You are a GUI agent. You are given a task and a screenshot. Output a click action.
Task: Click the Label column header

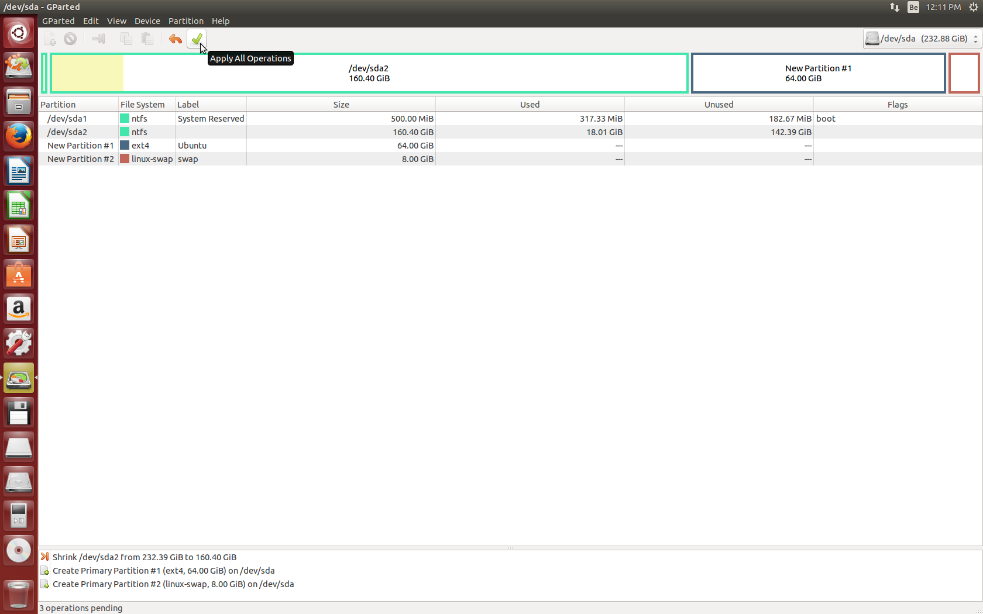coord(211,105)
